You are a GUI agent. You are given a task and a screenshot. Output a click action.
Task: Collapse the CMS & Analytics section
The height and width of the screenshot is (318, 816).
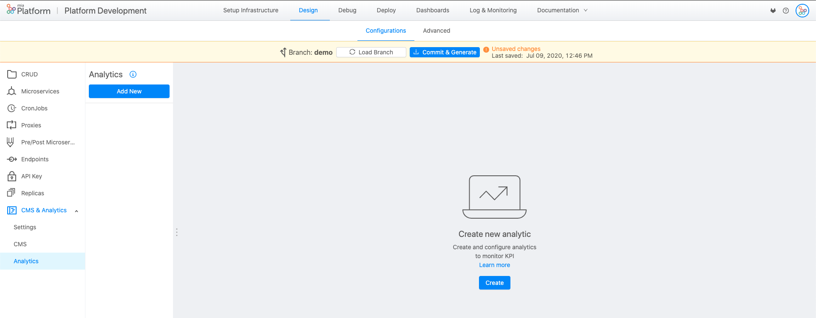point(76,211)
